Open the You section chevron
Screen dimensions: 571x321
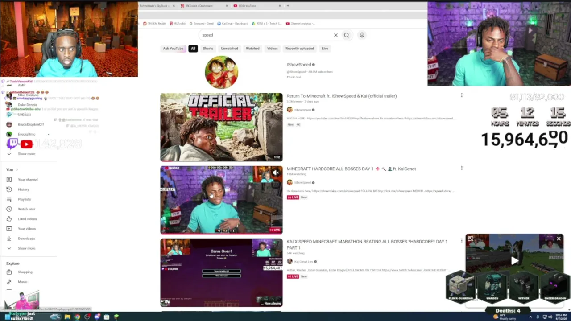coord(17,170)
